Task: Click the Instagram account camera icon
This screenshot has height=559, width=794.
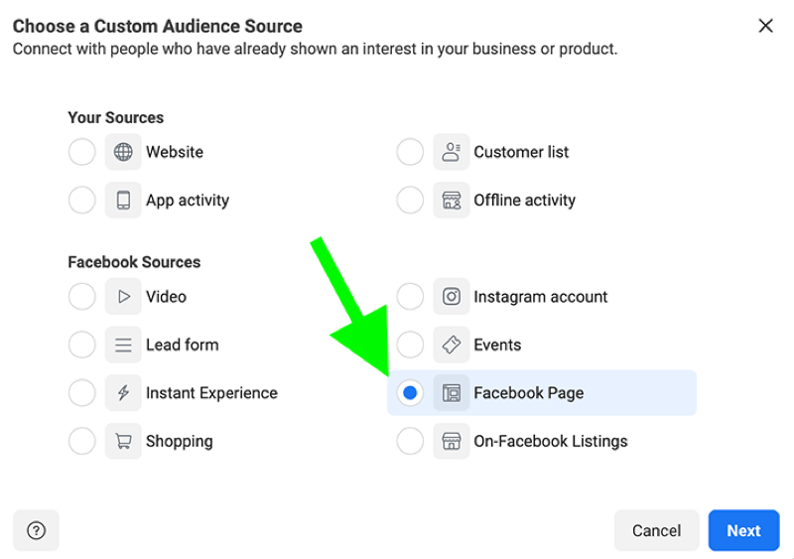Action: pyautogui.click(x=452, y=297)
